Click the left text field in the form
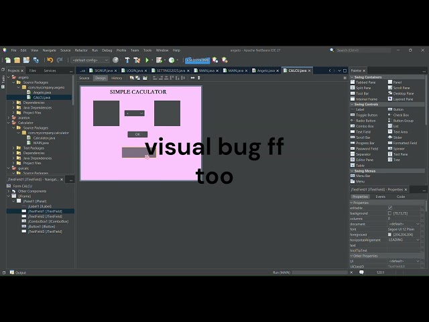The image size is (429, 322). (106, 113)
